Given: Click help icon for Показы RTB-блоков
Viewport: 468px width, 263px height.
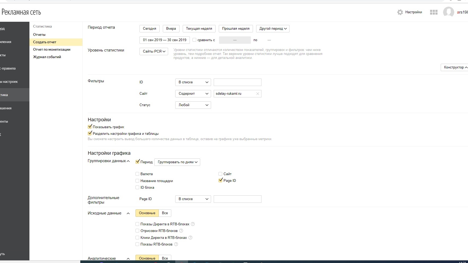Looking at the screenshot, I should [x=176, y=244].
